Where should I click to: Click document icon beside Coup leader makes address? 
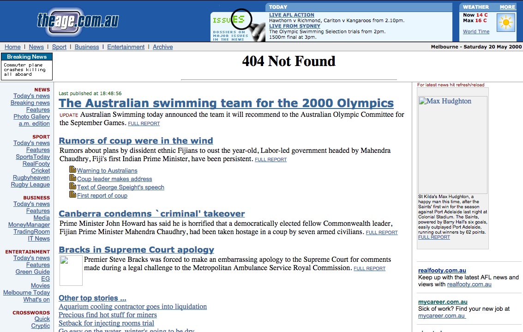[72, 177]
